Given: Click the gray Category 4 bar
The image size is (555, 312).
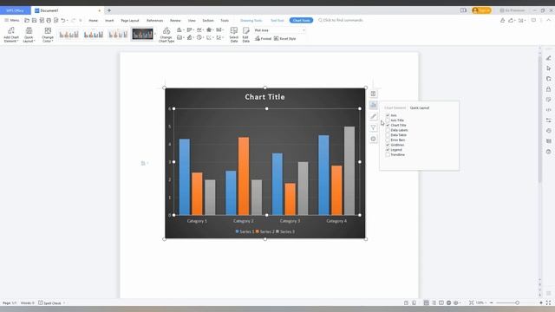Looking at the screenshot, I should coord(349,171).
